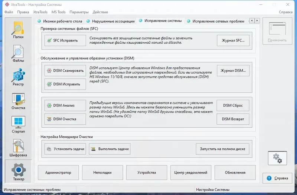Open the Правка menu
This screenshot has width=297, height=195.
(x=23, y=12)
